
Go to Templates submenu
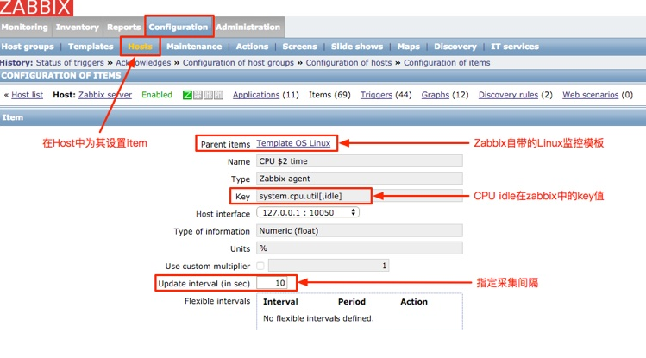pyautogui.click(x=91, y=47)
